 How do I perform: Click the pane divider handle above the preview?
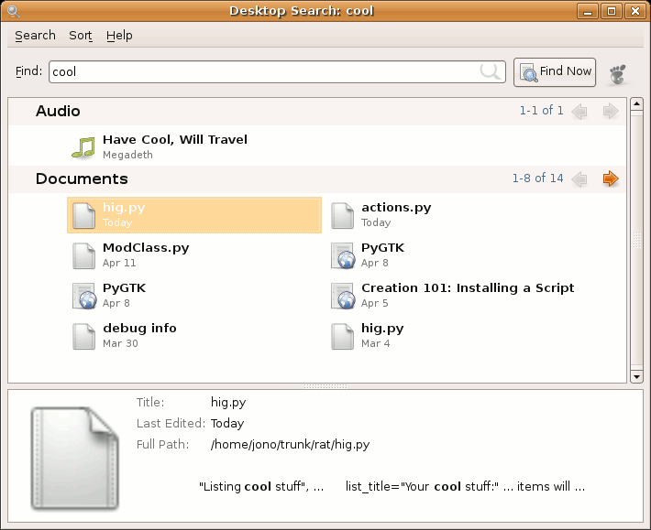(325, 386)
